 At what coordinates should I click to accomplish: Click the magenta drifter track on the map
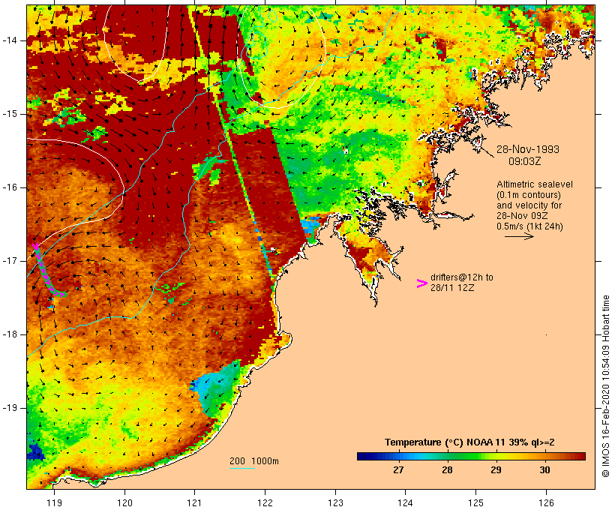46,273
